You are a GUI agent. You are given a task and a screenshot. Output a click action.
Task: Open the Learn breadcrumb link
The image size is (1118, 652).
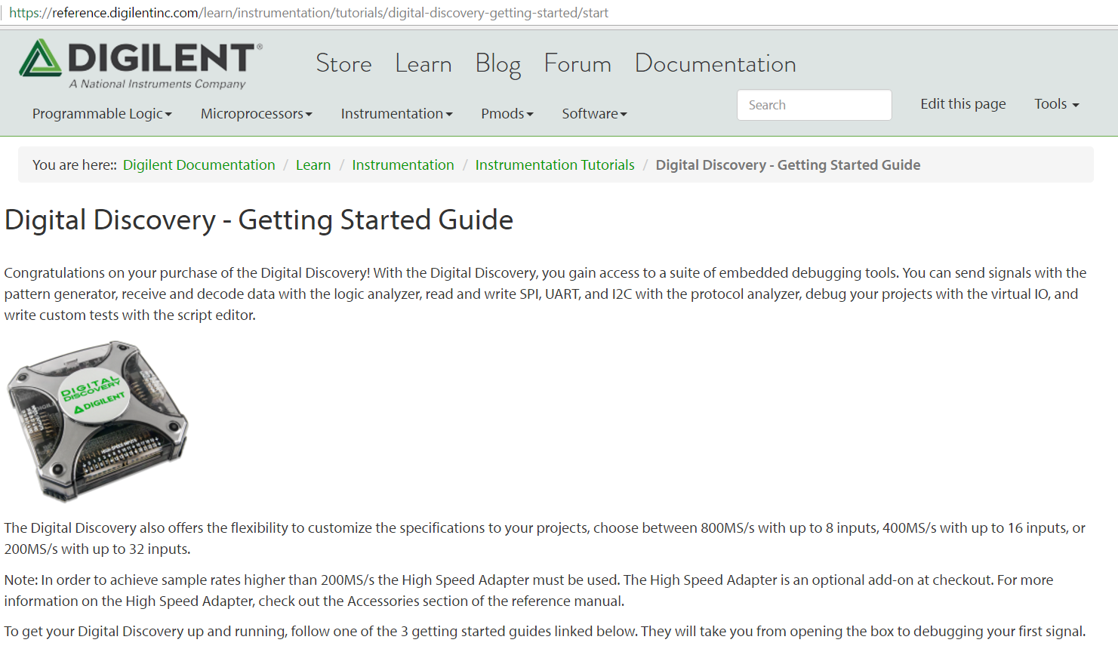click(x=313, y=165)
